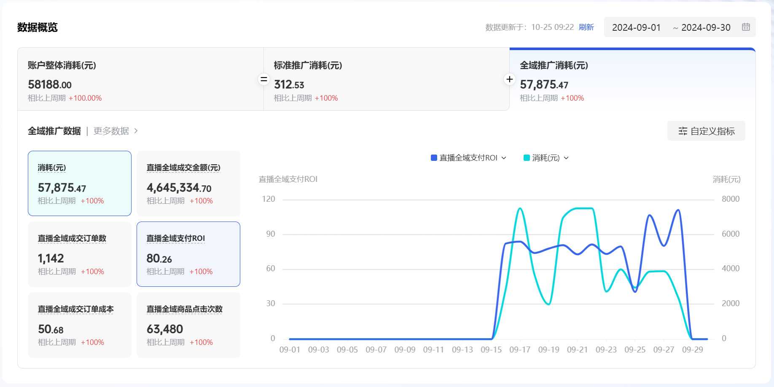Screen dimensions: 774x387
Task: Select the 全域推广消耗(元) tab
Action: click(632, 79)
